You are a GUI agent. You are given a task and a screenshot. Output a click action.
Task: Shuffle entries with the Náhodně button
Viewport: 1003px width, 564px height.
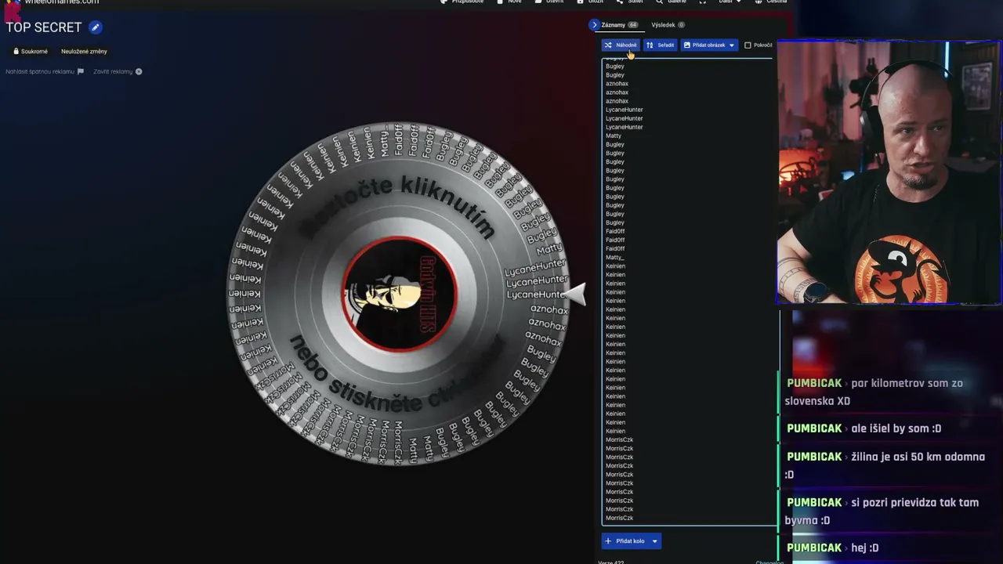(x=621, y=45)
